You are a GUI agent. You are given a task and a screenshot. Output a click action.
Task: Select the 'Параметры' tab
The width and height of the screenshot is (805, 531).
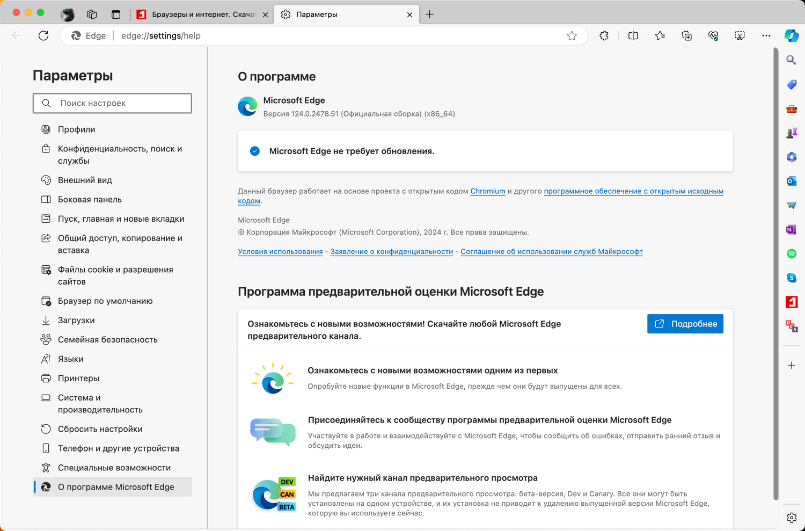pyautogui.click(x=347, y=14)
